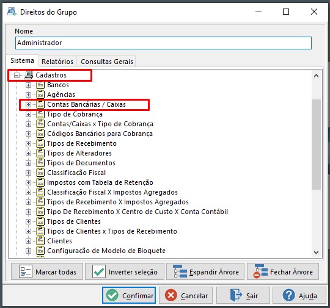The width and height of the screenshot is (330, 308).
Task: Confirm changes with Confirmar button
Action: (129, 295)
